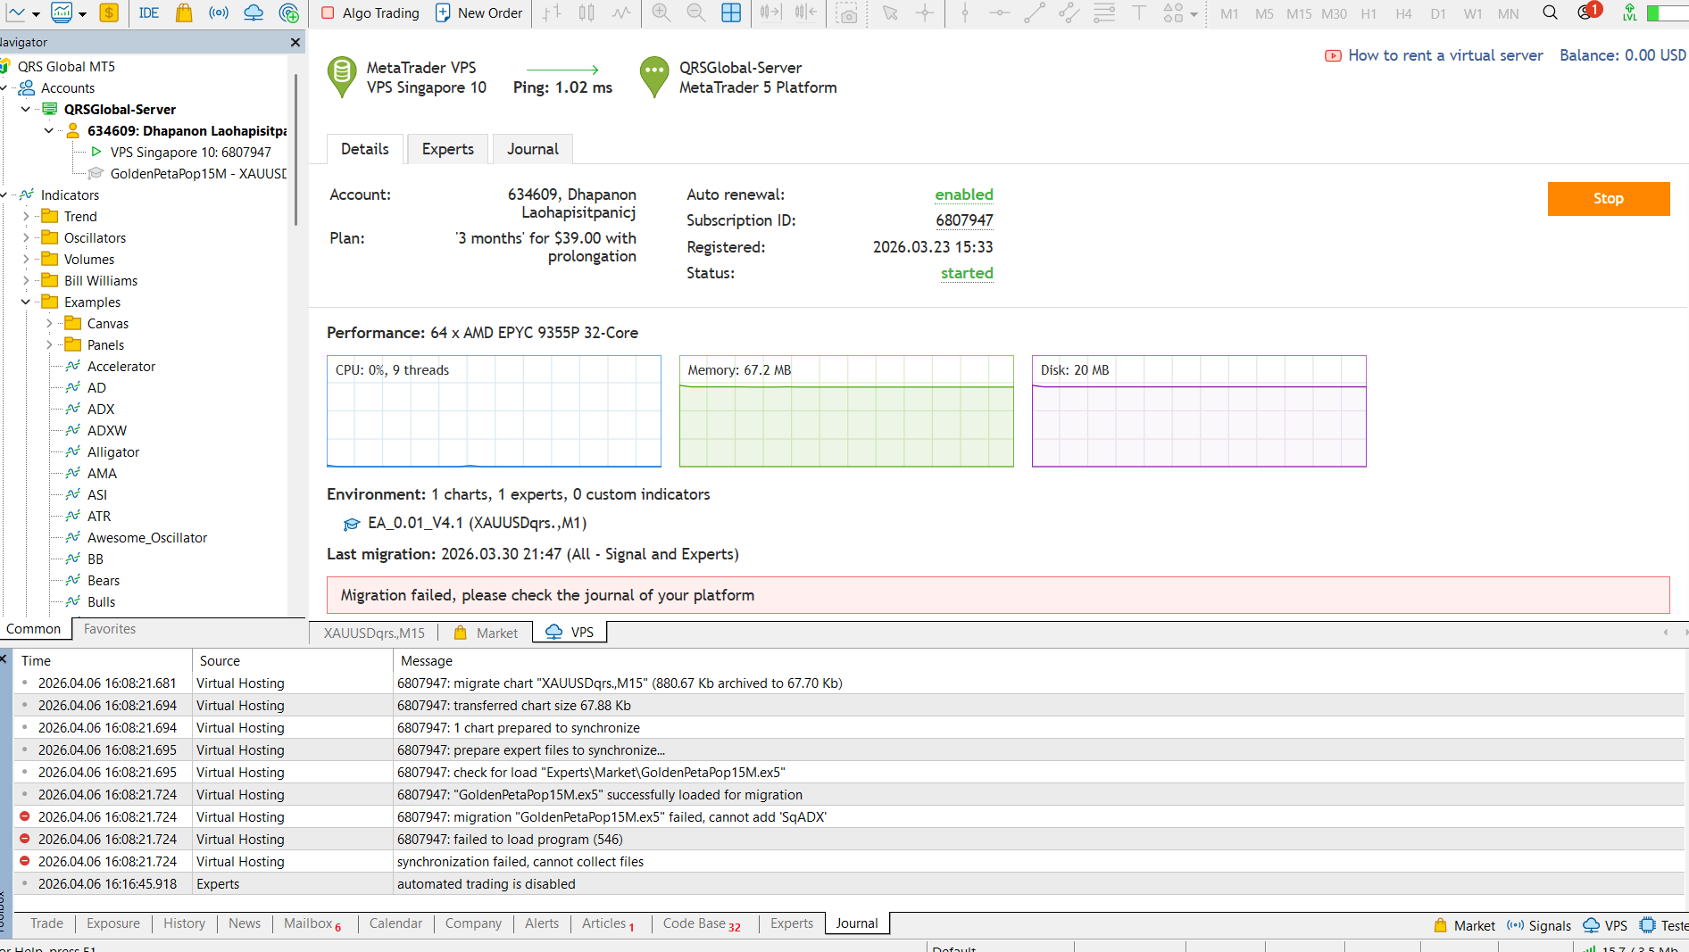The height and width of the screenshot is (952, 1689).
Task: Select the Alligator indicator in navigator
Action: pos(113,451)
